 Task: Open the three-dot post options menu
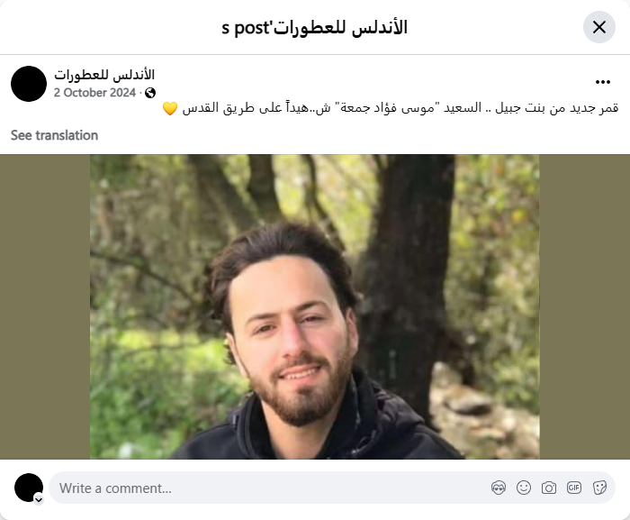(603, 82)
